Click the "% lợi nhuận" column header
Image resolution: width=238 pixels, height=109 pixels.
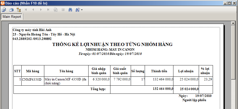pyautogui.click(x=205, y=71)
